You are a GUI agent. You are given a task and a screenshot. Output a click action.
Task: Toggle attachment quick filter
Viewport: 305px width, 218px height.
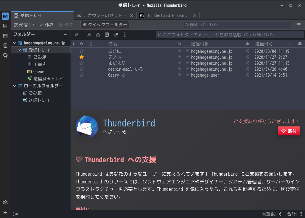pyautogui.click(x=125, y=35)
